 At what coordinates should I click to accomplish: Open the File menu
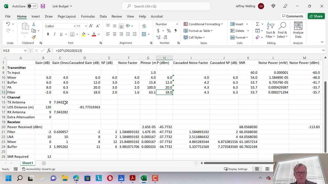pyautogui.click(x=8, y=16)
